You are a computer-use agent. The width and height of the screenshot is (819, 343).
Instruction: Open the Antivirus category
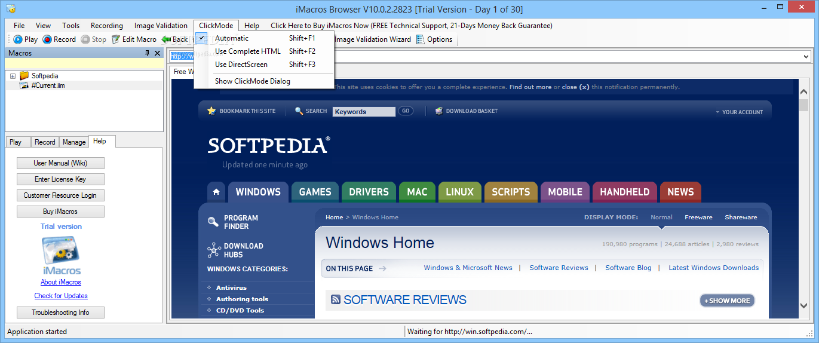[231, 288]
